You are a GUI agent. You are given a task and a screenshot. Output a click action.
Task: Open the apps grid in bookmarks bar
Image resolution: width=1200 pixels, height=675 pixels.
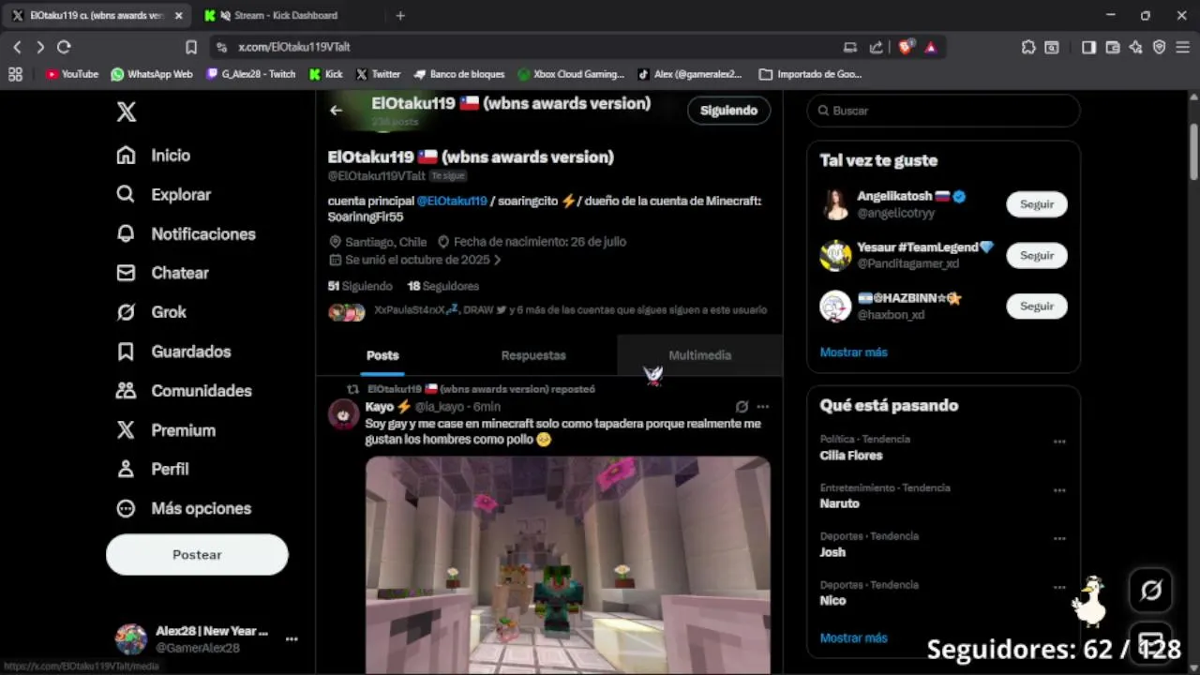click(15, 74)
